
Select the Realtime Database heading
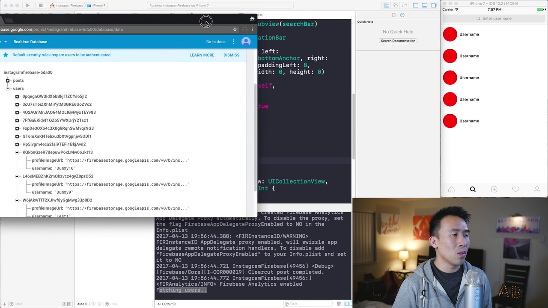(30, 42)
